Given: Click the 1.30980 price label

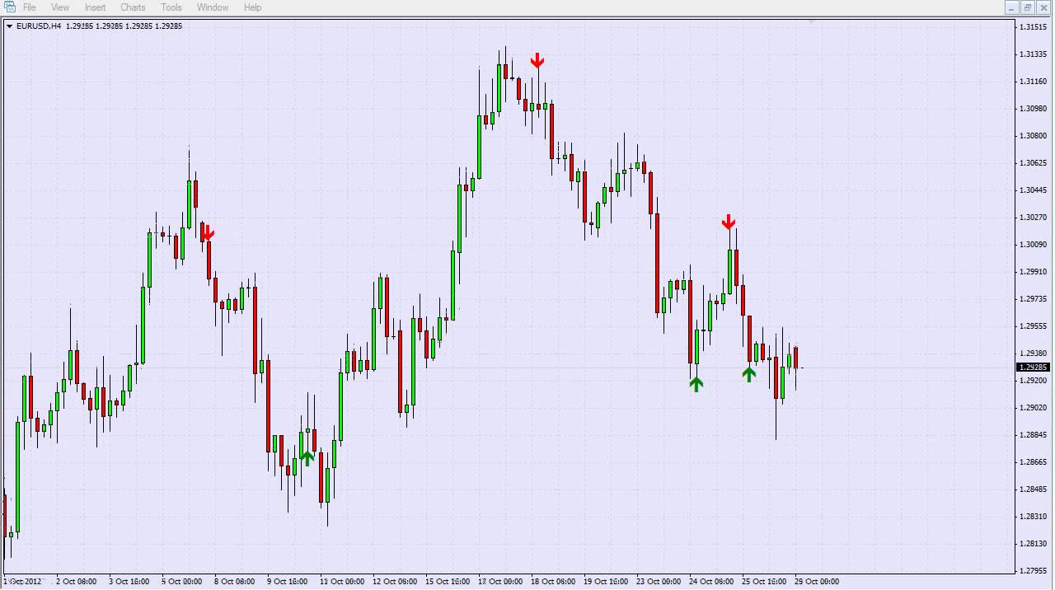Looking at the screenshot, I should point(1033,109).
